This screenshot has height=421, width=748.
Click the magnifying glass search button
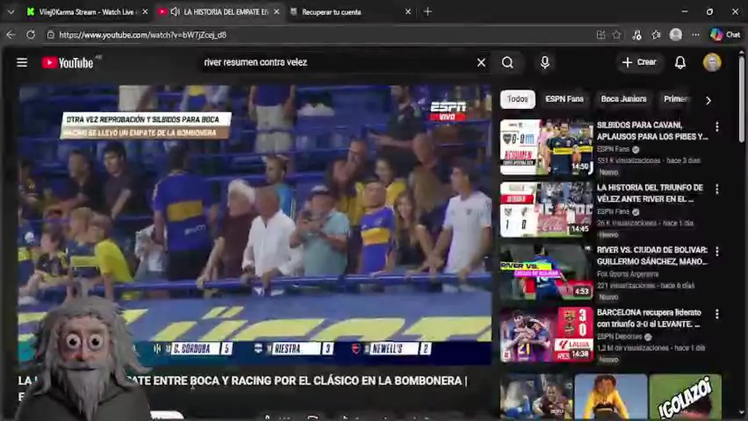click(507, 62)
